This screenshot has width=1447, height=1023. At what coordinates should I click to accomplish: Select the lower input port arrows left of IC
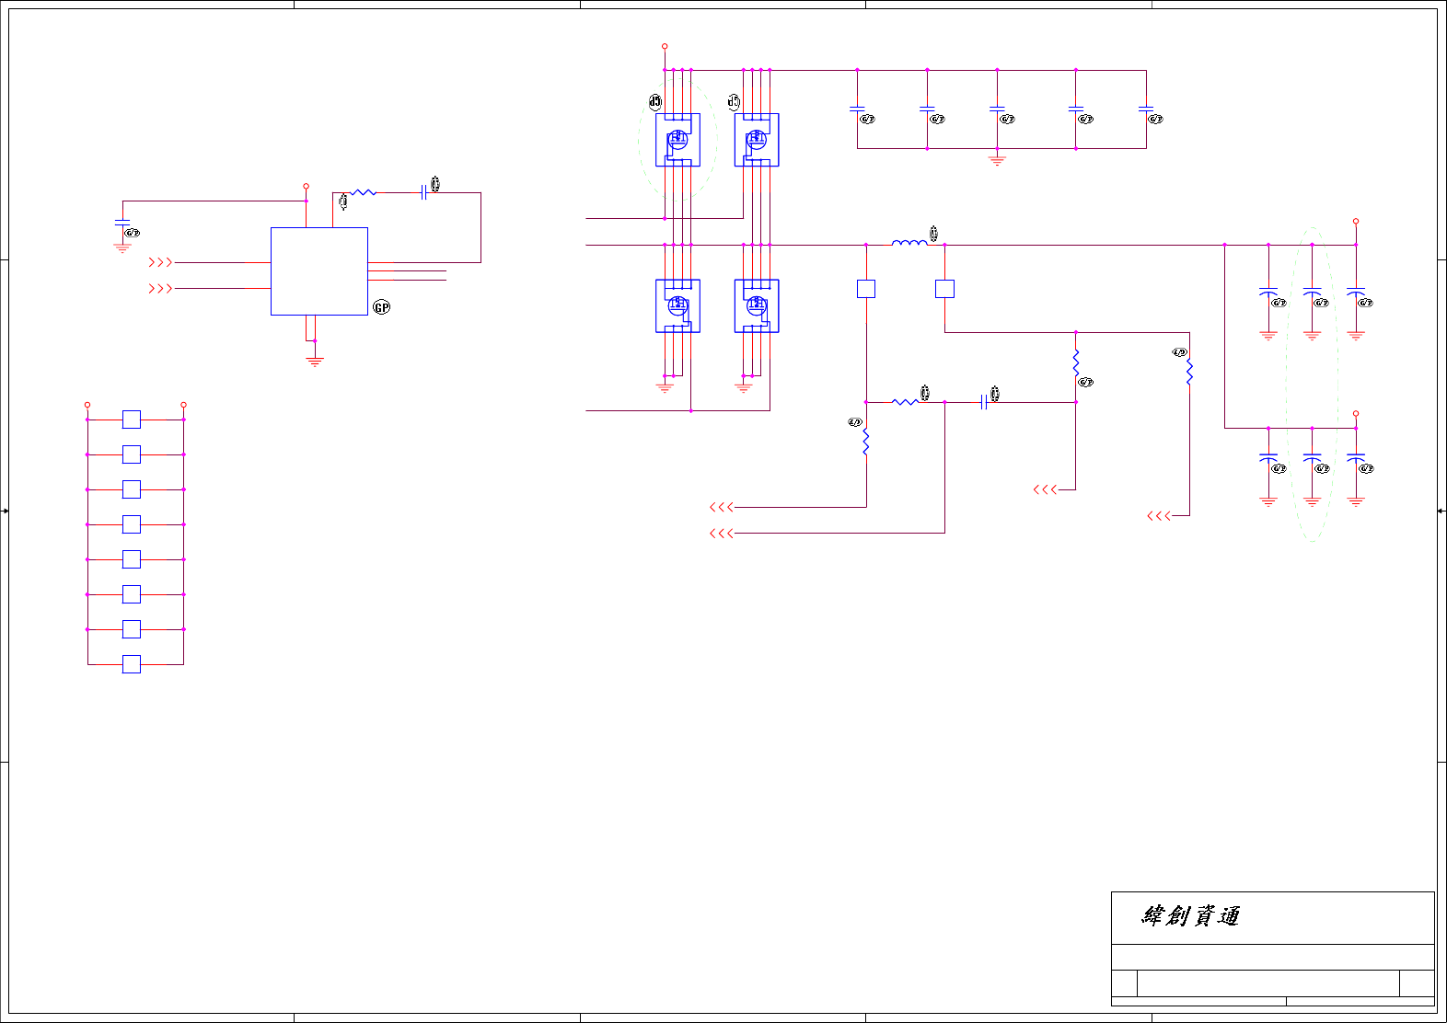tap(160, 288)
